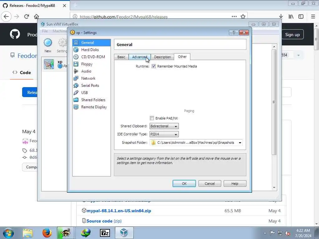Open the Shared Clipboard dropdown
Image resolution: width=319 pixels, height=239 pixels.
[x=164, y=126]
